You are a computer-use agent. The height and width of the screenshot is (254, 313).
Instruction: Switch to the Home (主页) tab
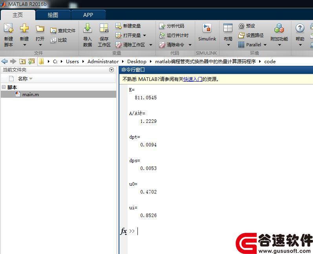[18, 15]
